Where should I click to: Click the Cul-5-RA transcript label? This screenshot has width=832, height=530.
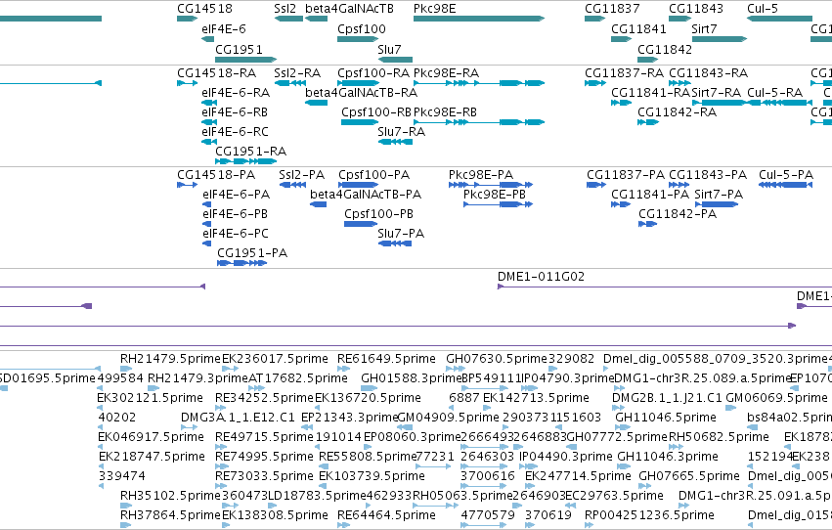point(774,93)
